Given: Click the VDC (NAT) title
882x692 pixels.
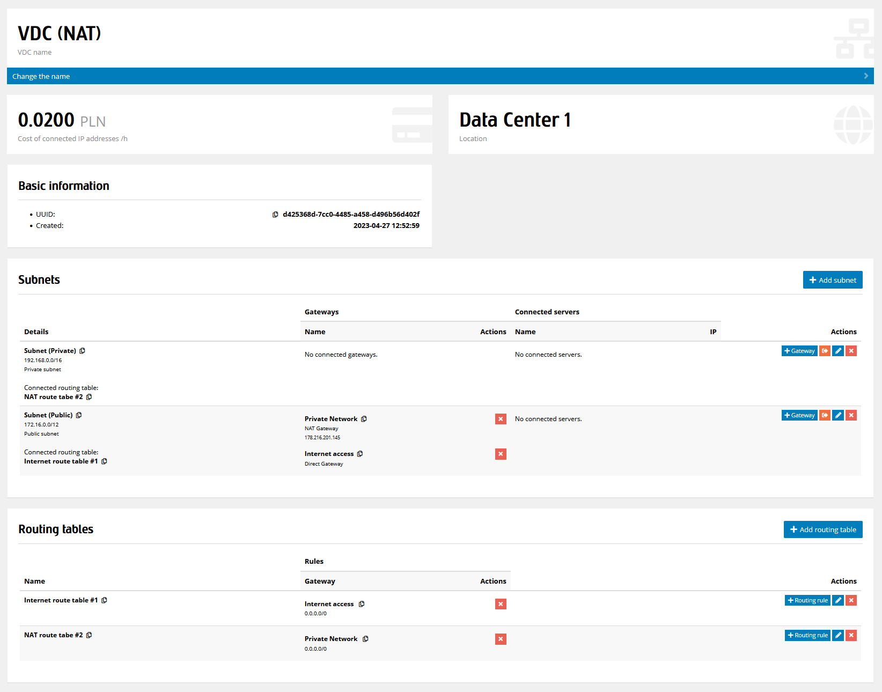Looking at the screenshot, I should pyautogui.click(x=60, y=33).
